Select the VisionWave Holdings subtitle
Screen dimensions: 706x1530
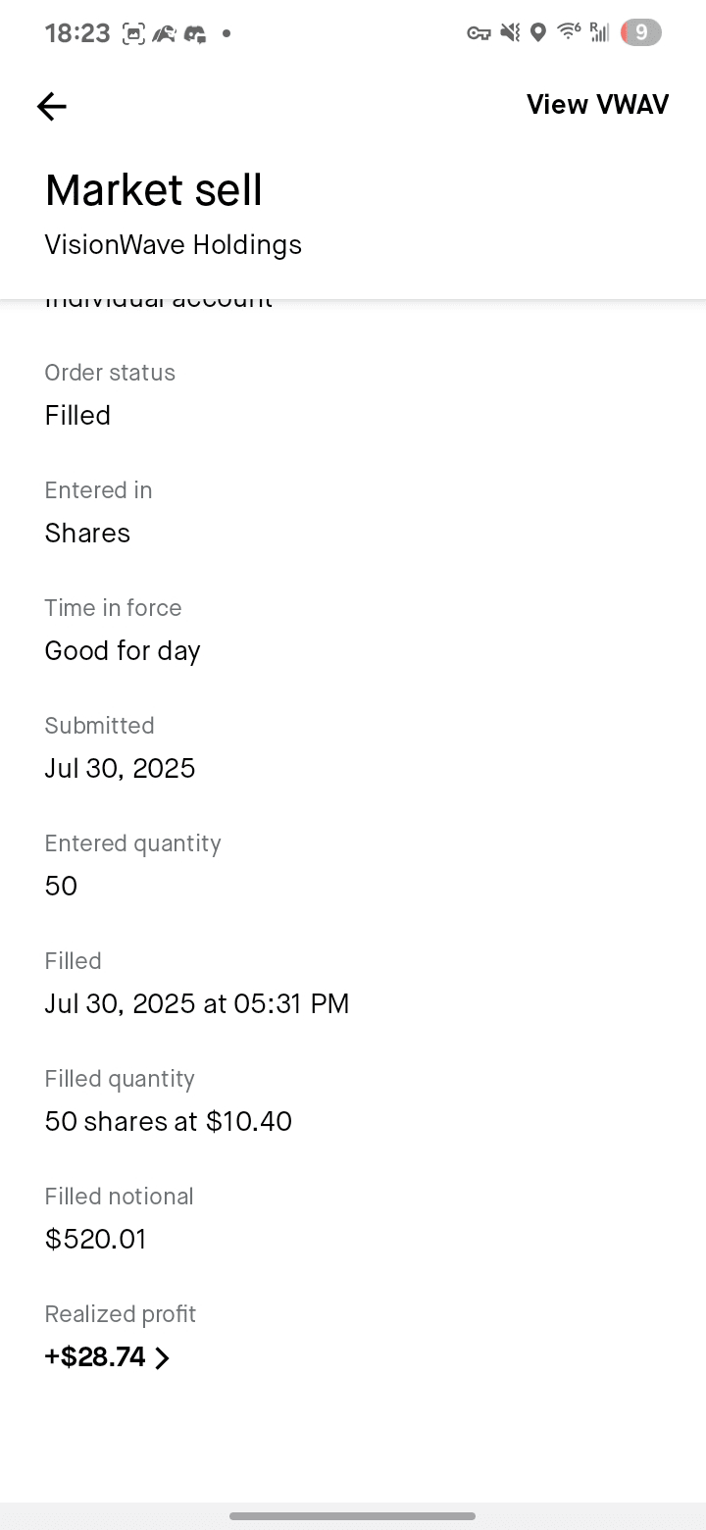[174, 245]
